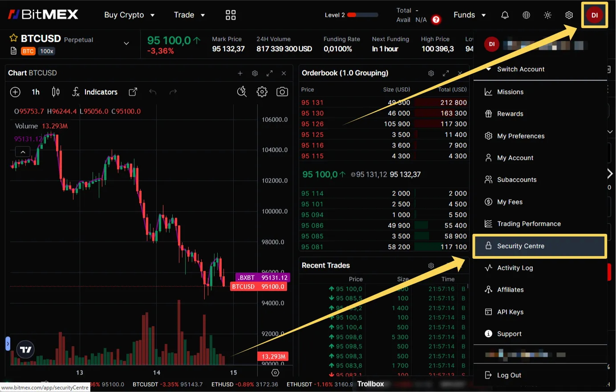Select Security Centre from menu
The height and width of the screenshot is (392, 616).
520,246
